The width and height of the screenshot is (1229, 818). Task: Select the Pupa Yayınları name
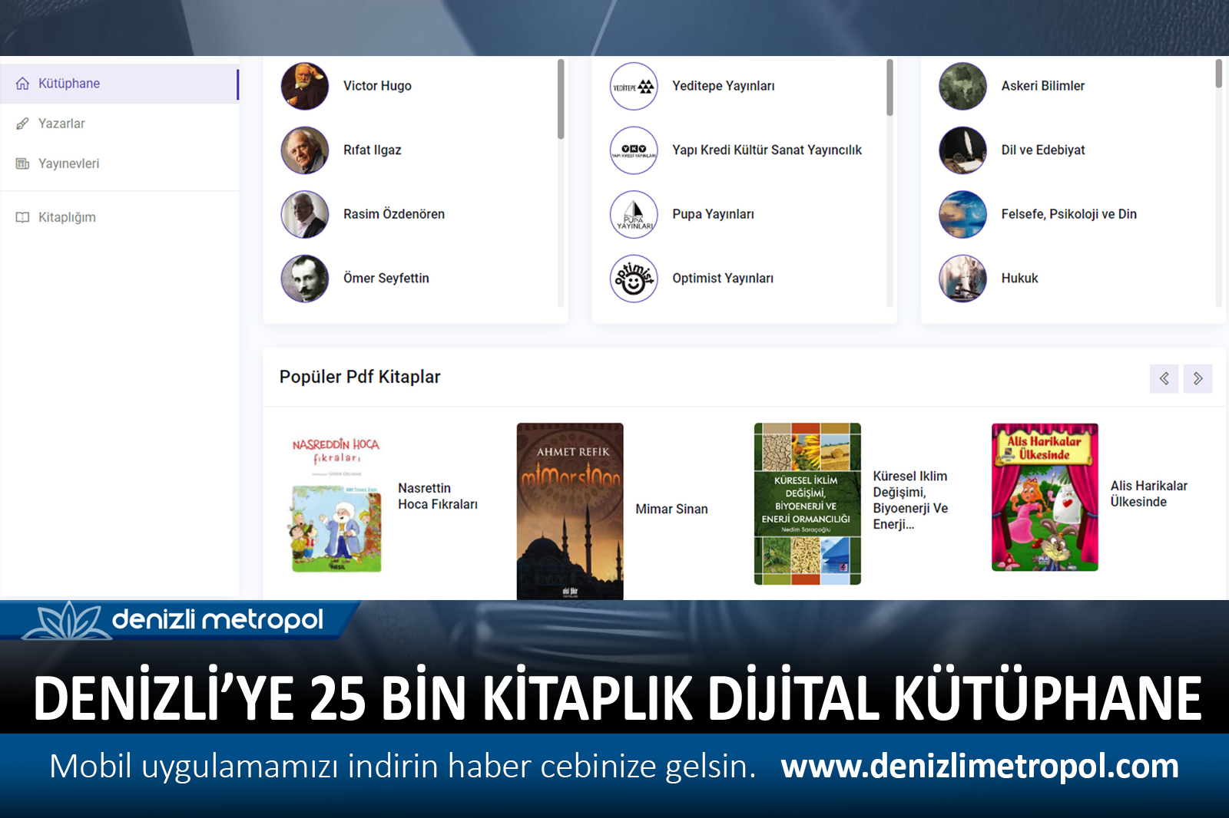click(x=714, y=214)
